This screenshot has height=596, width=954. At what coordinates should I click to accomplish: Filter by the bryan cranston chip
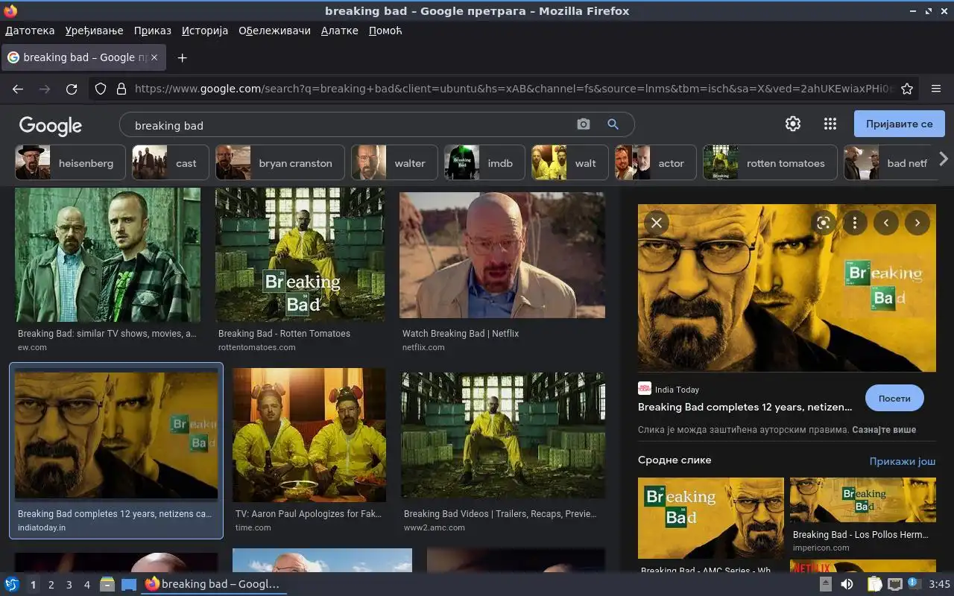[x=280, y=162]
